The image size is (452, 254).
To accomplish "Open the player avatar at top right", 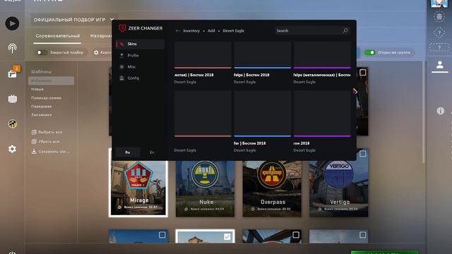I will coord(439,3).
